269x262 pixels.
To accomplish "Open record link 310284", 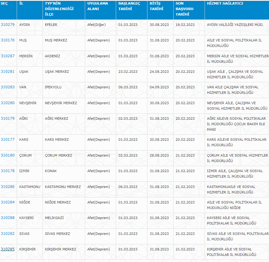I will pos(8,202).
